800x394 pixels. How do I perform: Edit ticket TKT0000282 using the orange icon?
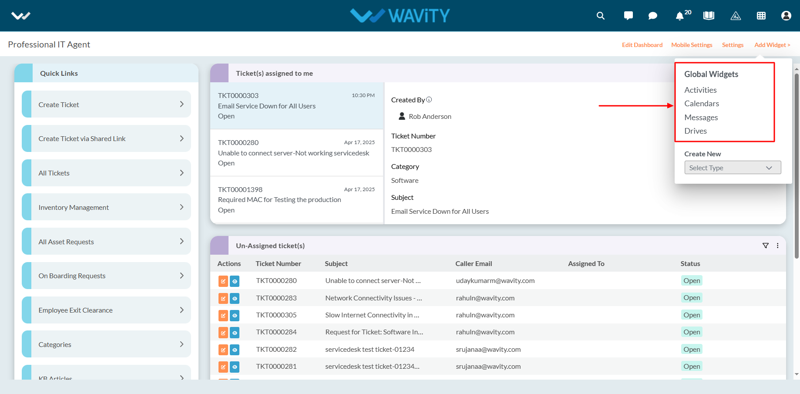pyautogui.click(x=223, y=350)
